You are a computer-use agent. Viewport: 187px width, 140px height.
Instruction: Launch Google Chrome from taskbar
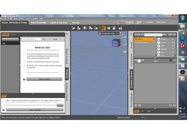182,33
